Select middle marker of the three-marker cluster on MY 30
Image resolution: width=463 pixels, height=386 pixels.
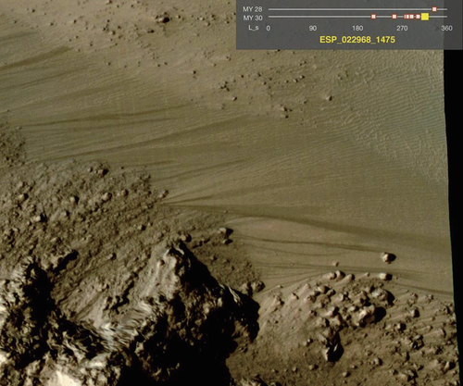pos(407,17)
